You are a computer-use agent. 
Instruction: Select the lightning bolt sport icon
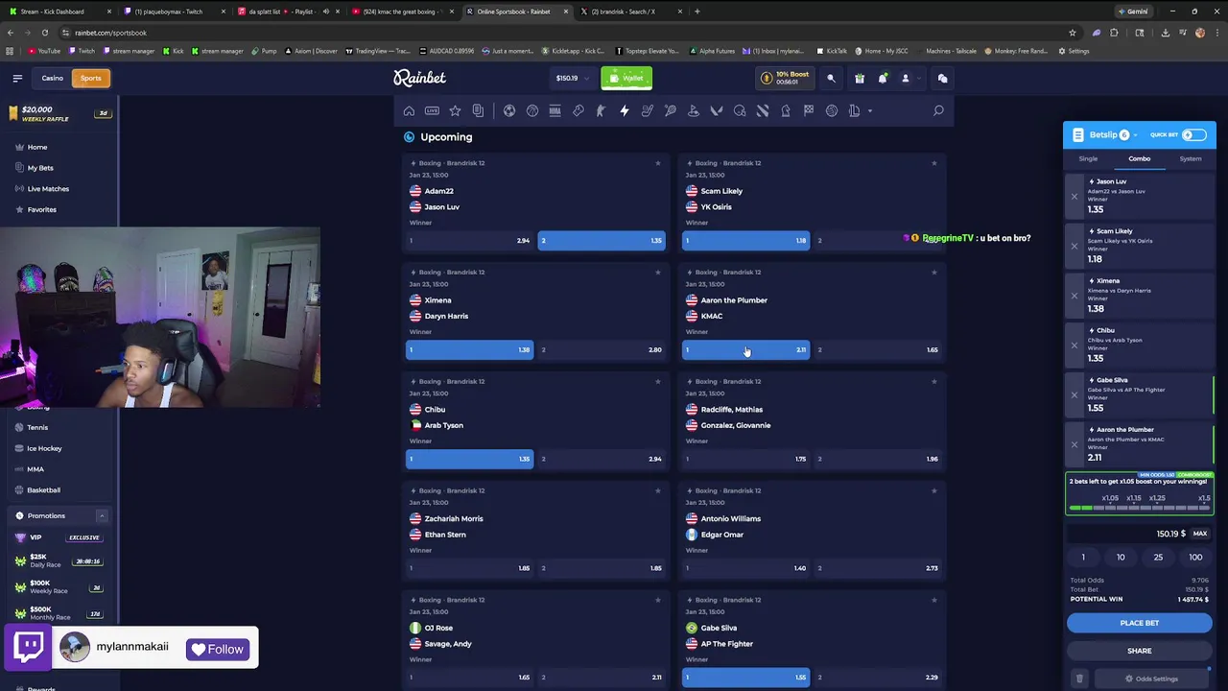point(625,111)
